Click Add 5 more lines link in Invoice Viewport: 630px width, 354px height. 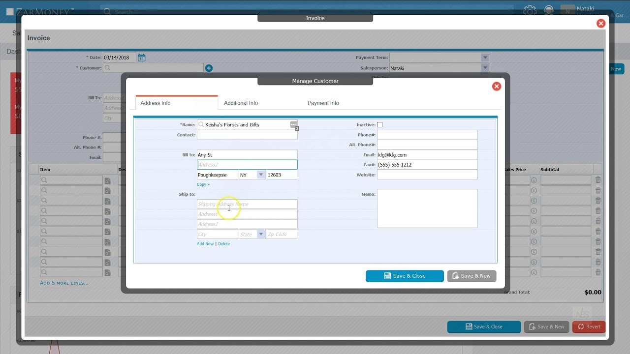coord(64,283)
